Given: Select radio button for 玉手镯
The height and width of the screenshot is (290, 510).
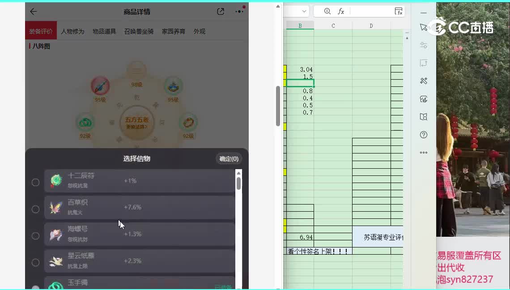Looking at the screenshot, I should point(35,287).
